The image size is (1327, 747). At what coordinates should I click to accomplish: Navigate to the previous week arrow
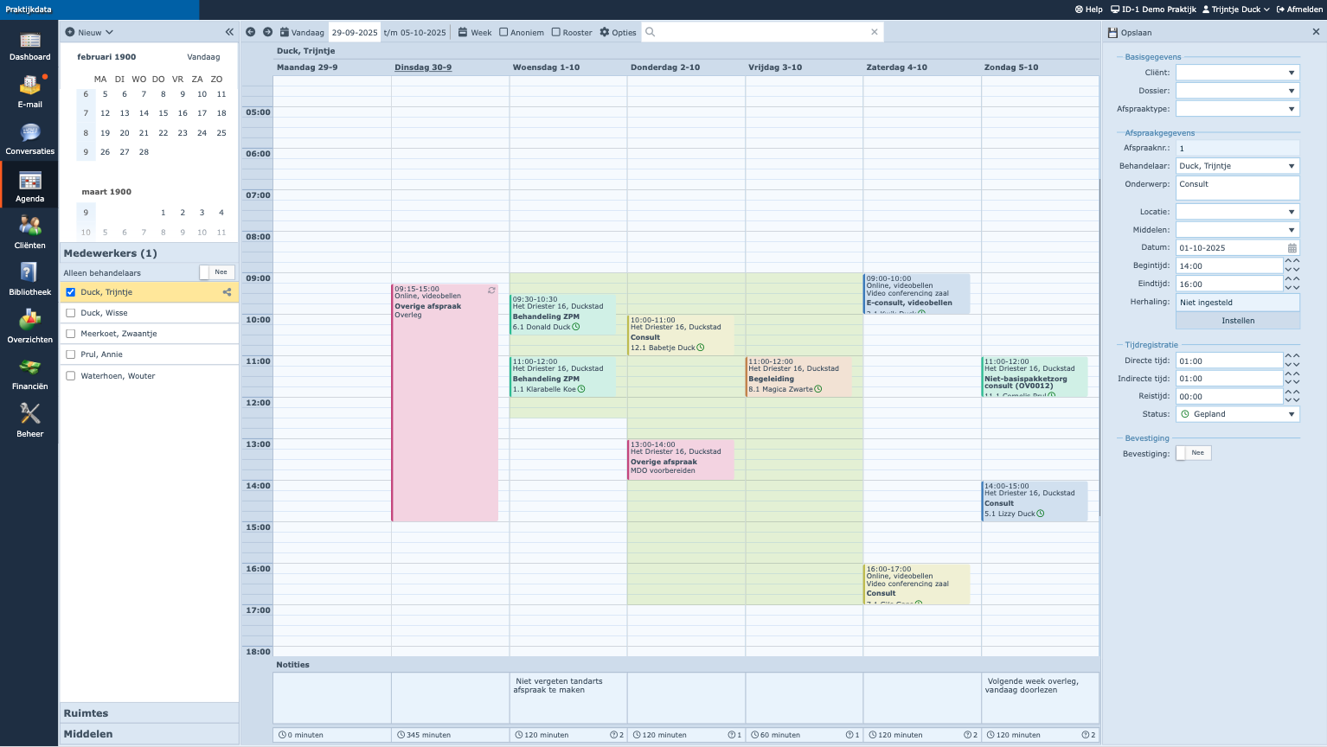point(251,32)
